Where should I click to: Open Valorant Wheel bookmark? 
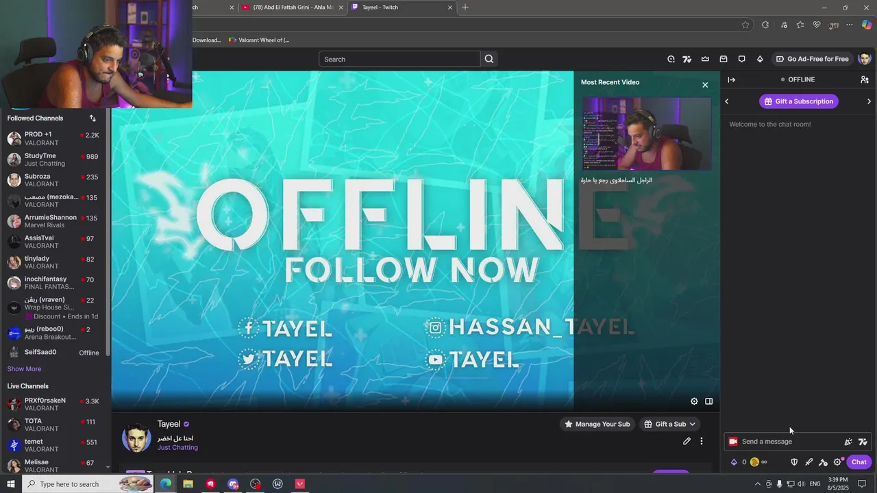(259, 40)
